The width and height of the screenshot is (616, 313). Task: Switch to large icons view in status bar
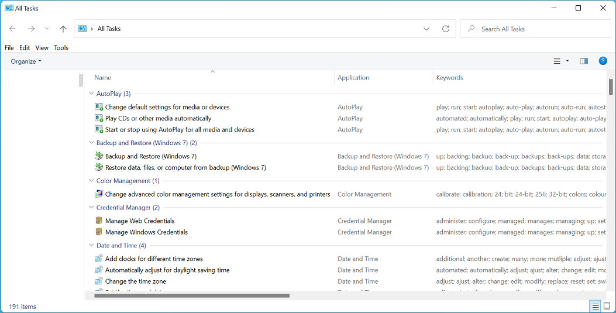coord(607,307)
